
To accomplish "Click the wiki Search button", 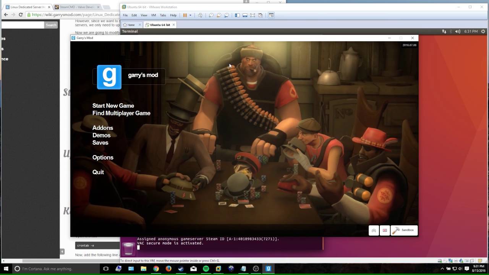I will click(x=51, y=25).
